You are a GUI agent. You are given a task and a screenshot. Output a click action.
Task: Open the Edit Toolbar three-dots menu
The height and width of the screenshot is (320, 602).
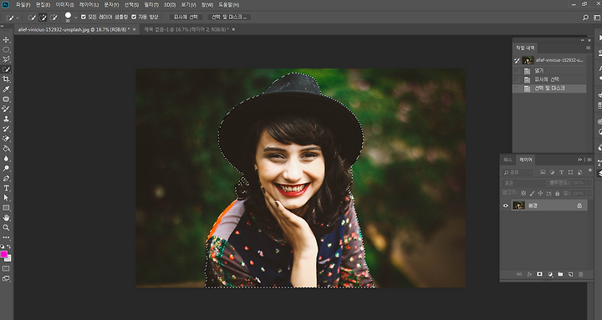click(x=6, y=237)
